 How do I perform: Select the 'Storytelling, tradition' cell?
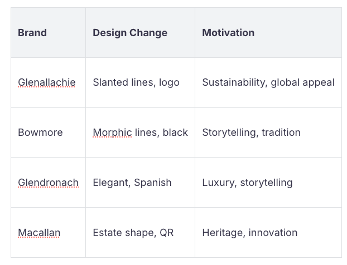251,132
